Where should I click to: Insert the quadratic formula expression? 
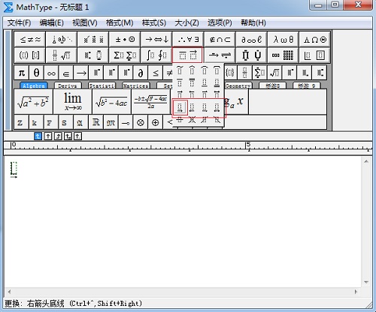(151, 102)
